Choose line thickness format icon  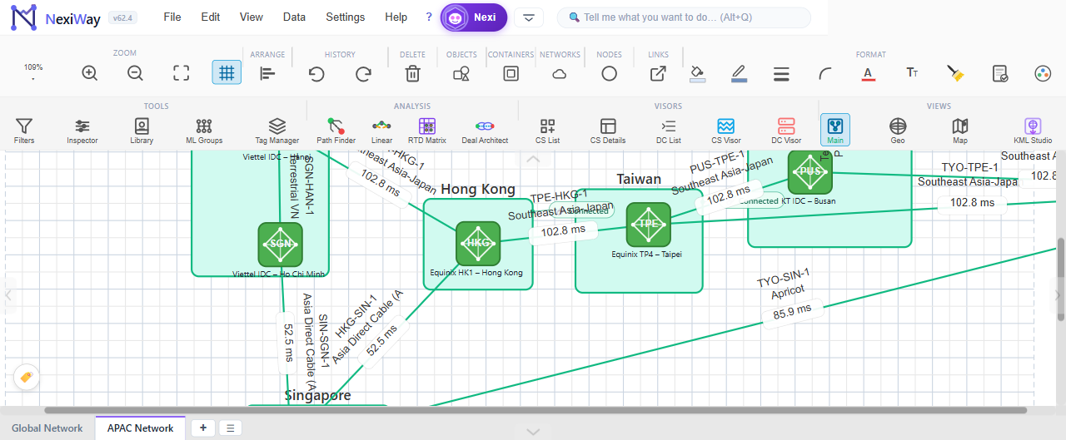pos(781,73)
